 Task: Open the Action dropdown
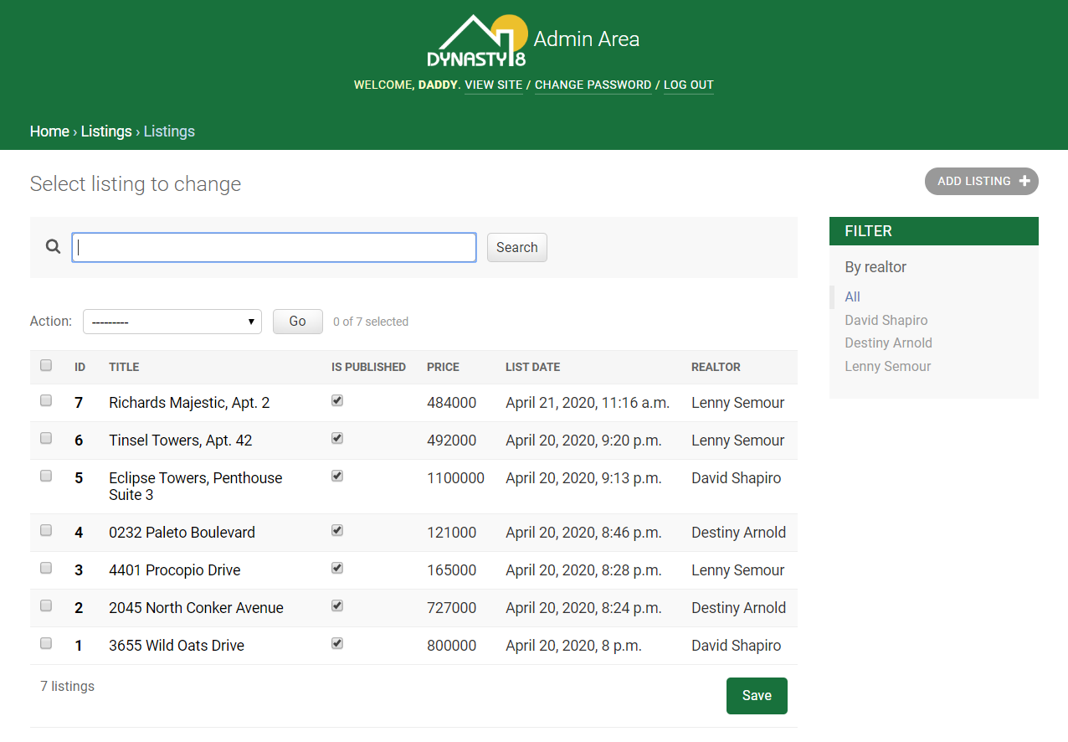172,321
